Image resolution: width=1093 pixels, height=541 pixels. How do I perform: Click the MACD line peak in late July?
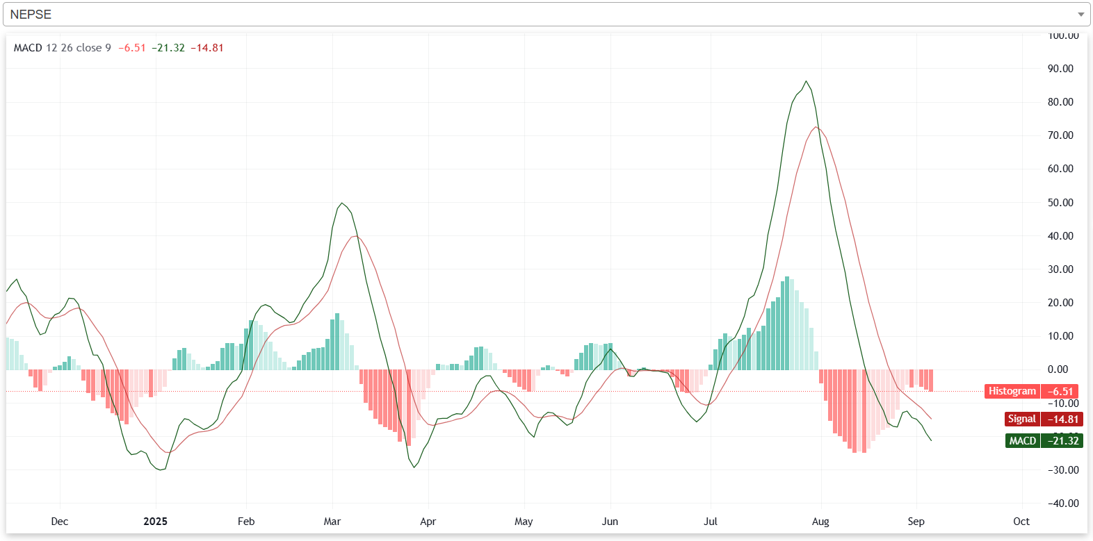tap(806, 82)
